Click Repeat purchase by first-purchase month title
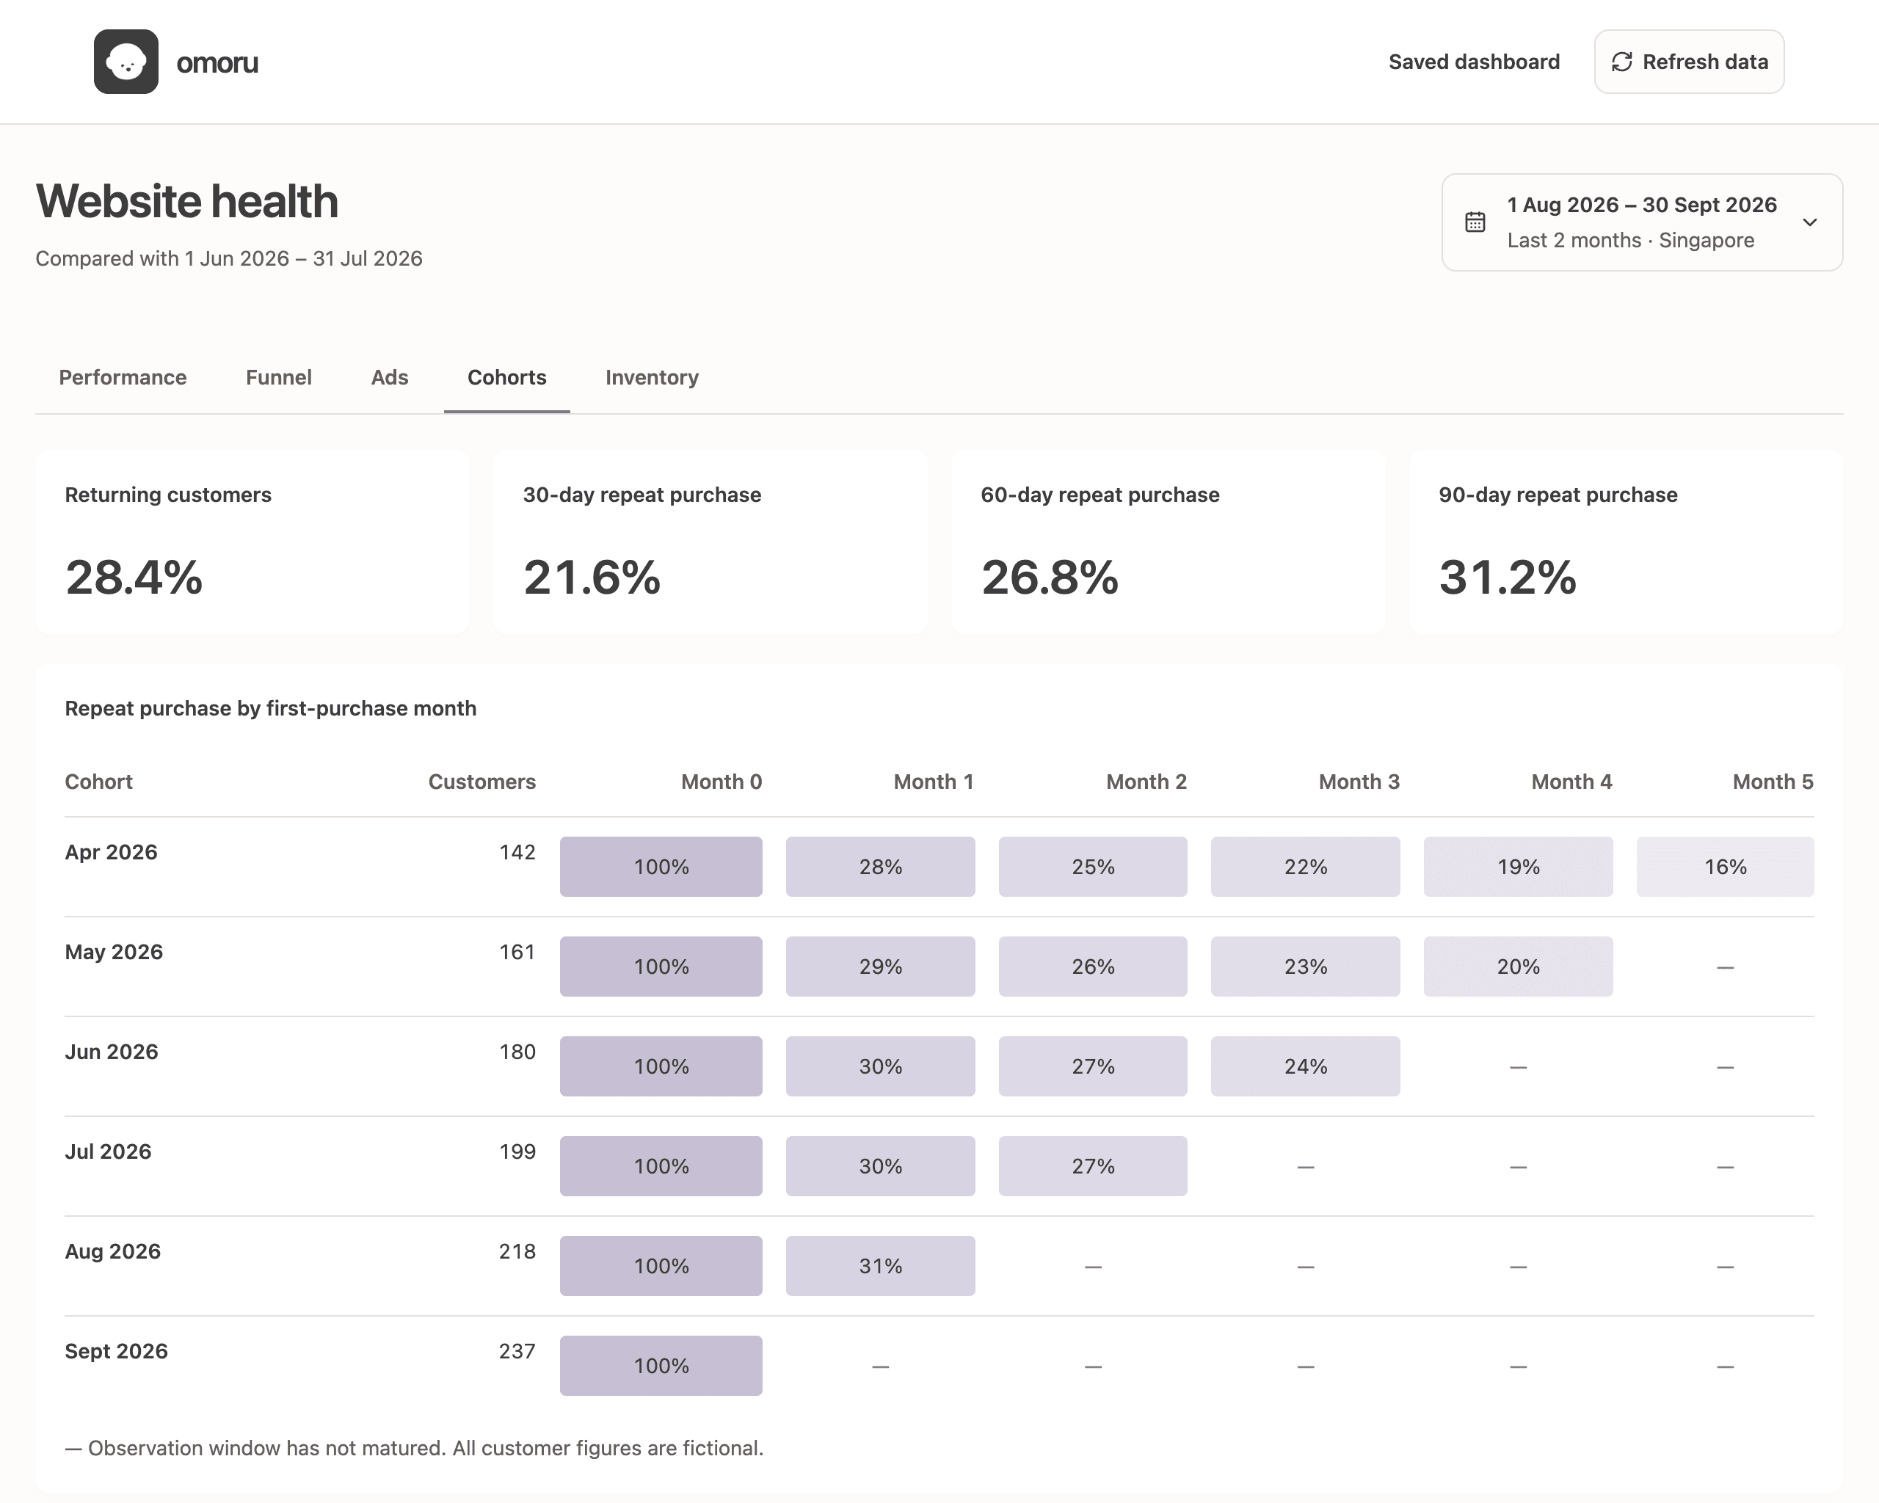 [271, 708]
